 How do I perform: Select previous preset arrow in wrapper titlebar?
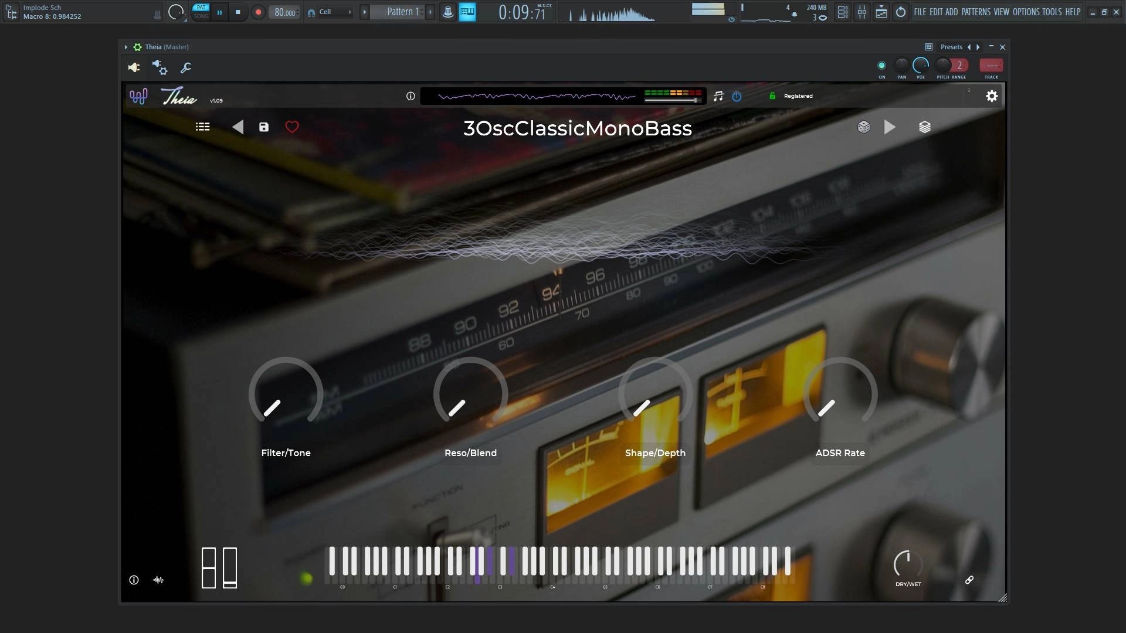coord(969,47)
